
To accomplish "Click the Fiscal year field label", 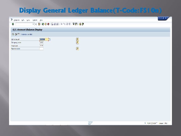I will (15, 46).
